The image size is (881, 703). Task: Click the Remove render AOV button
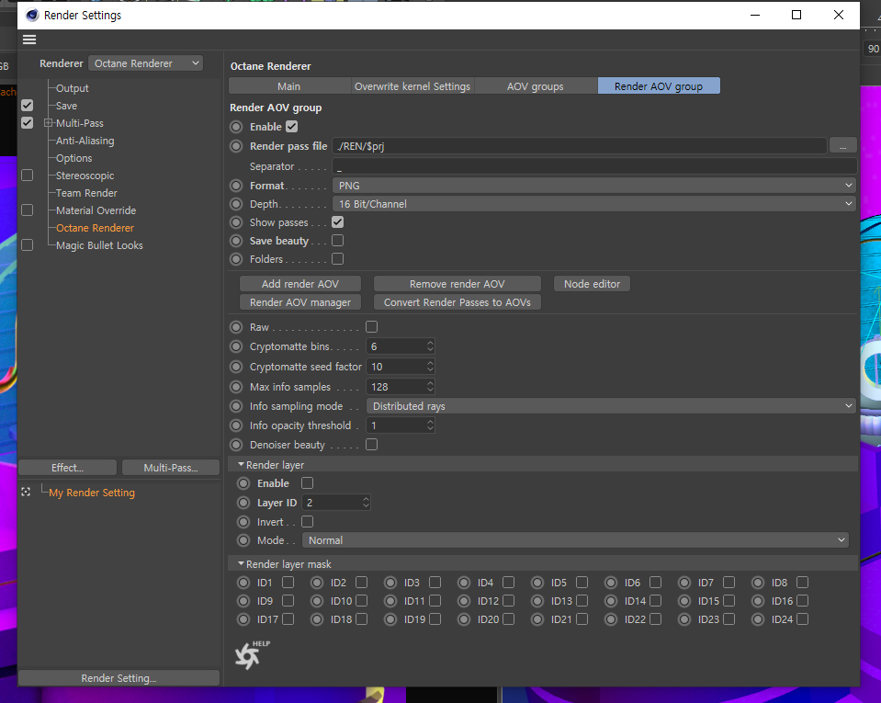point(457,284)
